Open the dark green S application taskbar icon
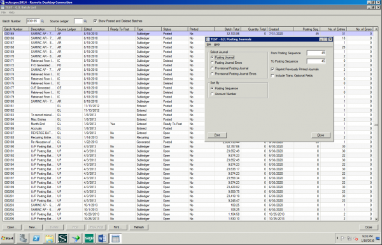Screen dimensions: 382x245 (x=62, y=239)
